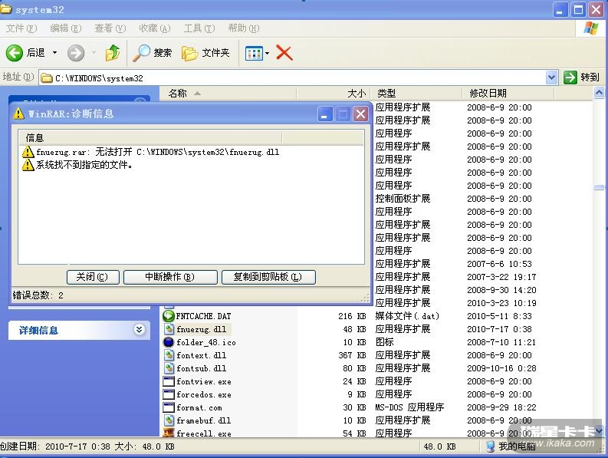Open the 编辑(E) menu

[x=65, y=28]
